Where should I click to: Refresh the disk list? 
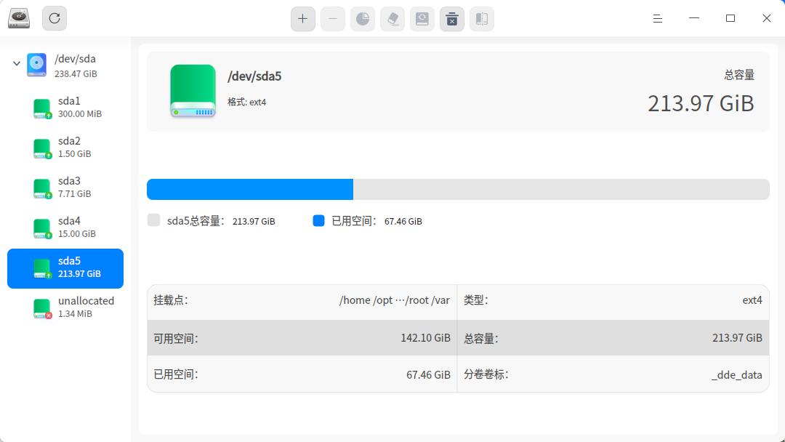click(55, 18)
